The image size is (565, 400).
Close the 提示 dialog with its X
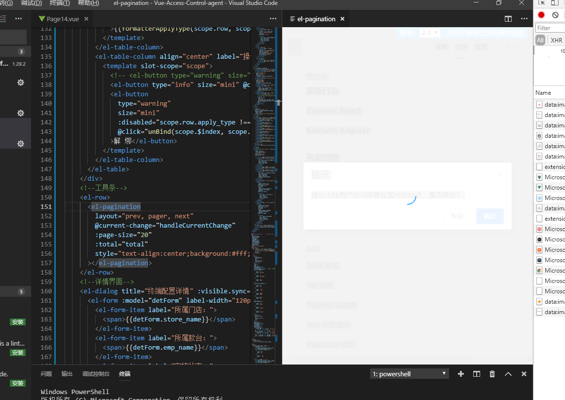point(499,175)
